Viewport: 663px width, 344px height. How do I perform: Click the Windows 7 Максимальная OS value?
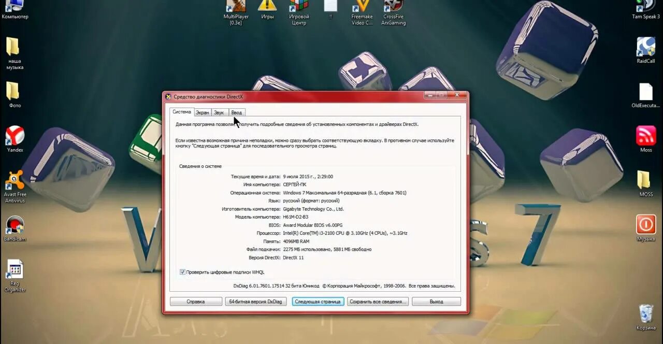point(344,193)
